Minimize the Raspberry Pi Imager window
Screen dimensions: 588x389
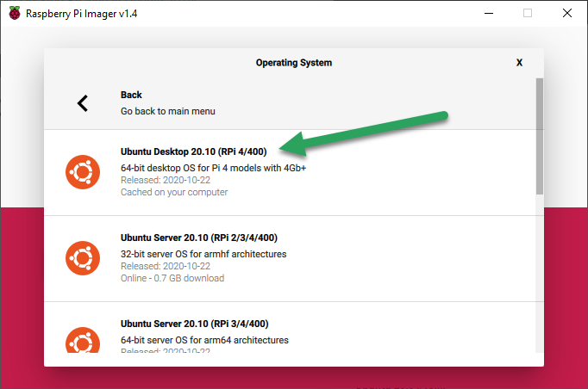tap(489, 13)
